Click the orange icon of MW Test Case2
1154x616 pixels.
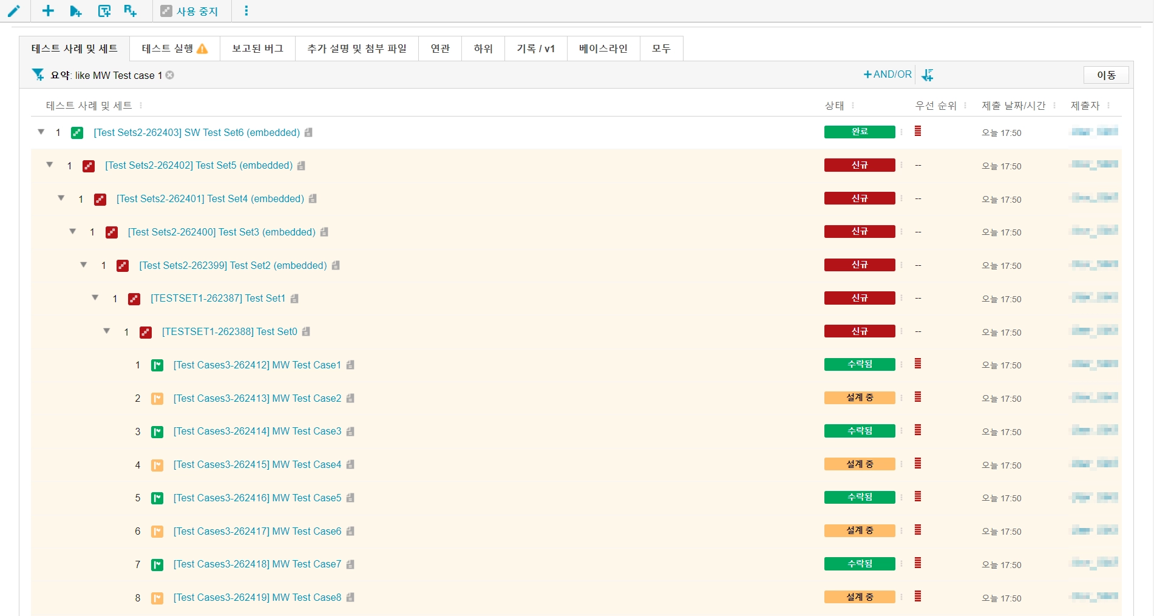157,398
